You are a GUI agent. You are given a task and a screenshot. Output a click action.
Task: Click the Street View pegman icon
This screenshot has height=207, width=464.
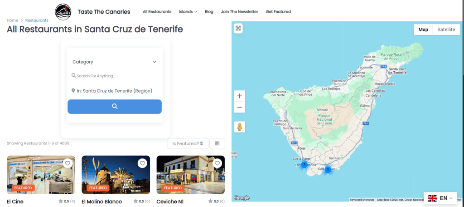click(x=240, y=127)
